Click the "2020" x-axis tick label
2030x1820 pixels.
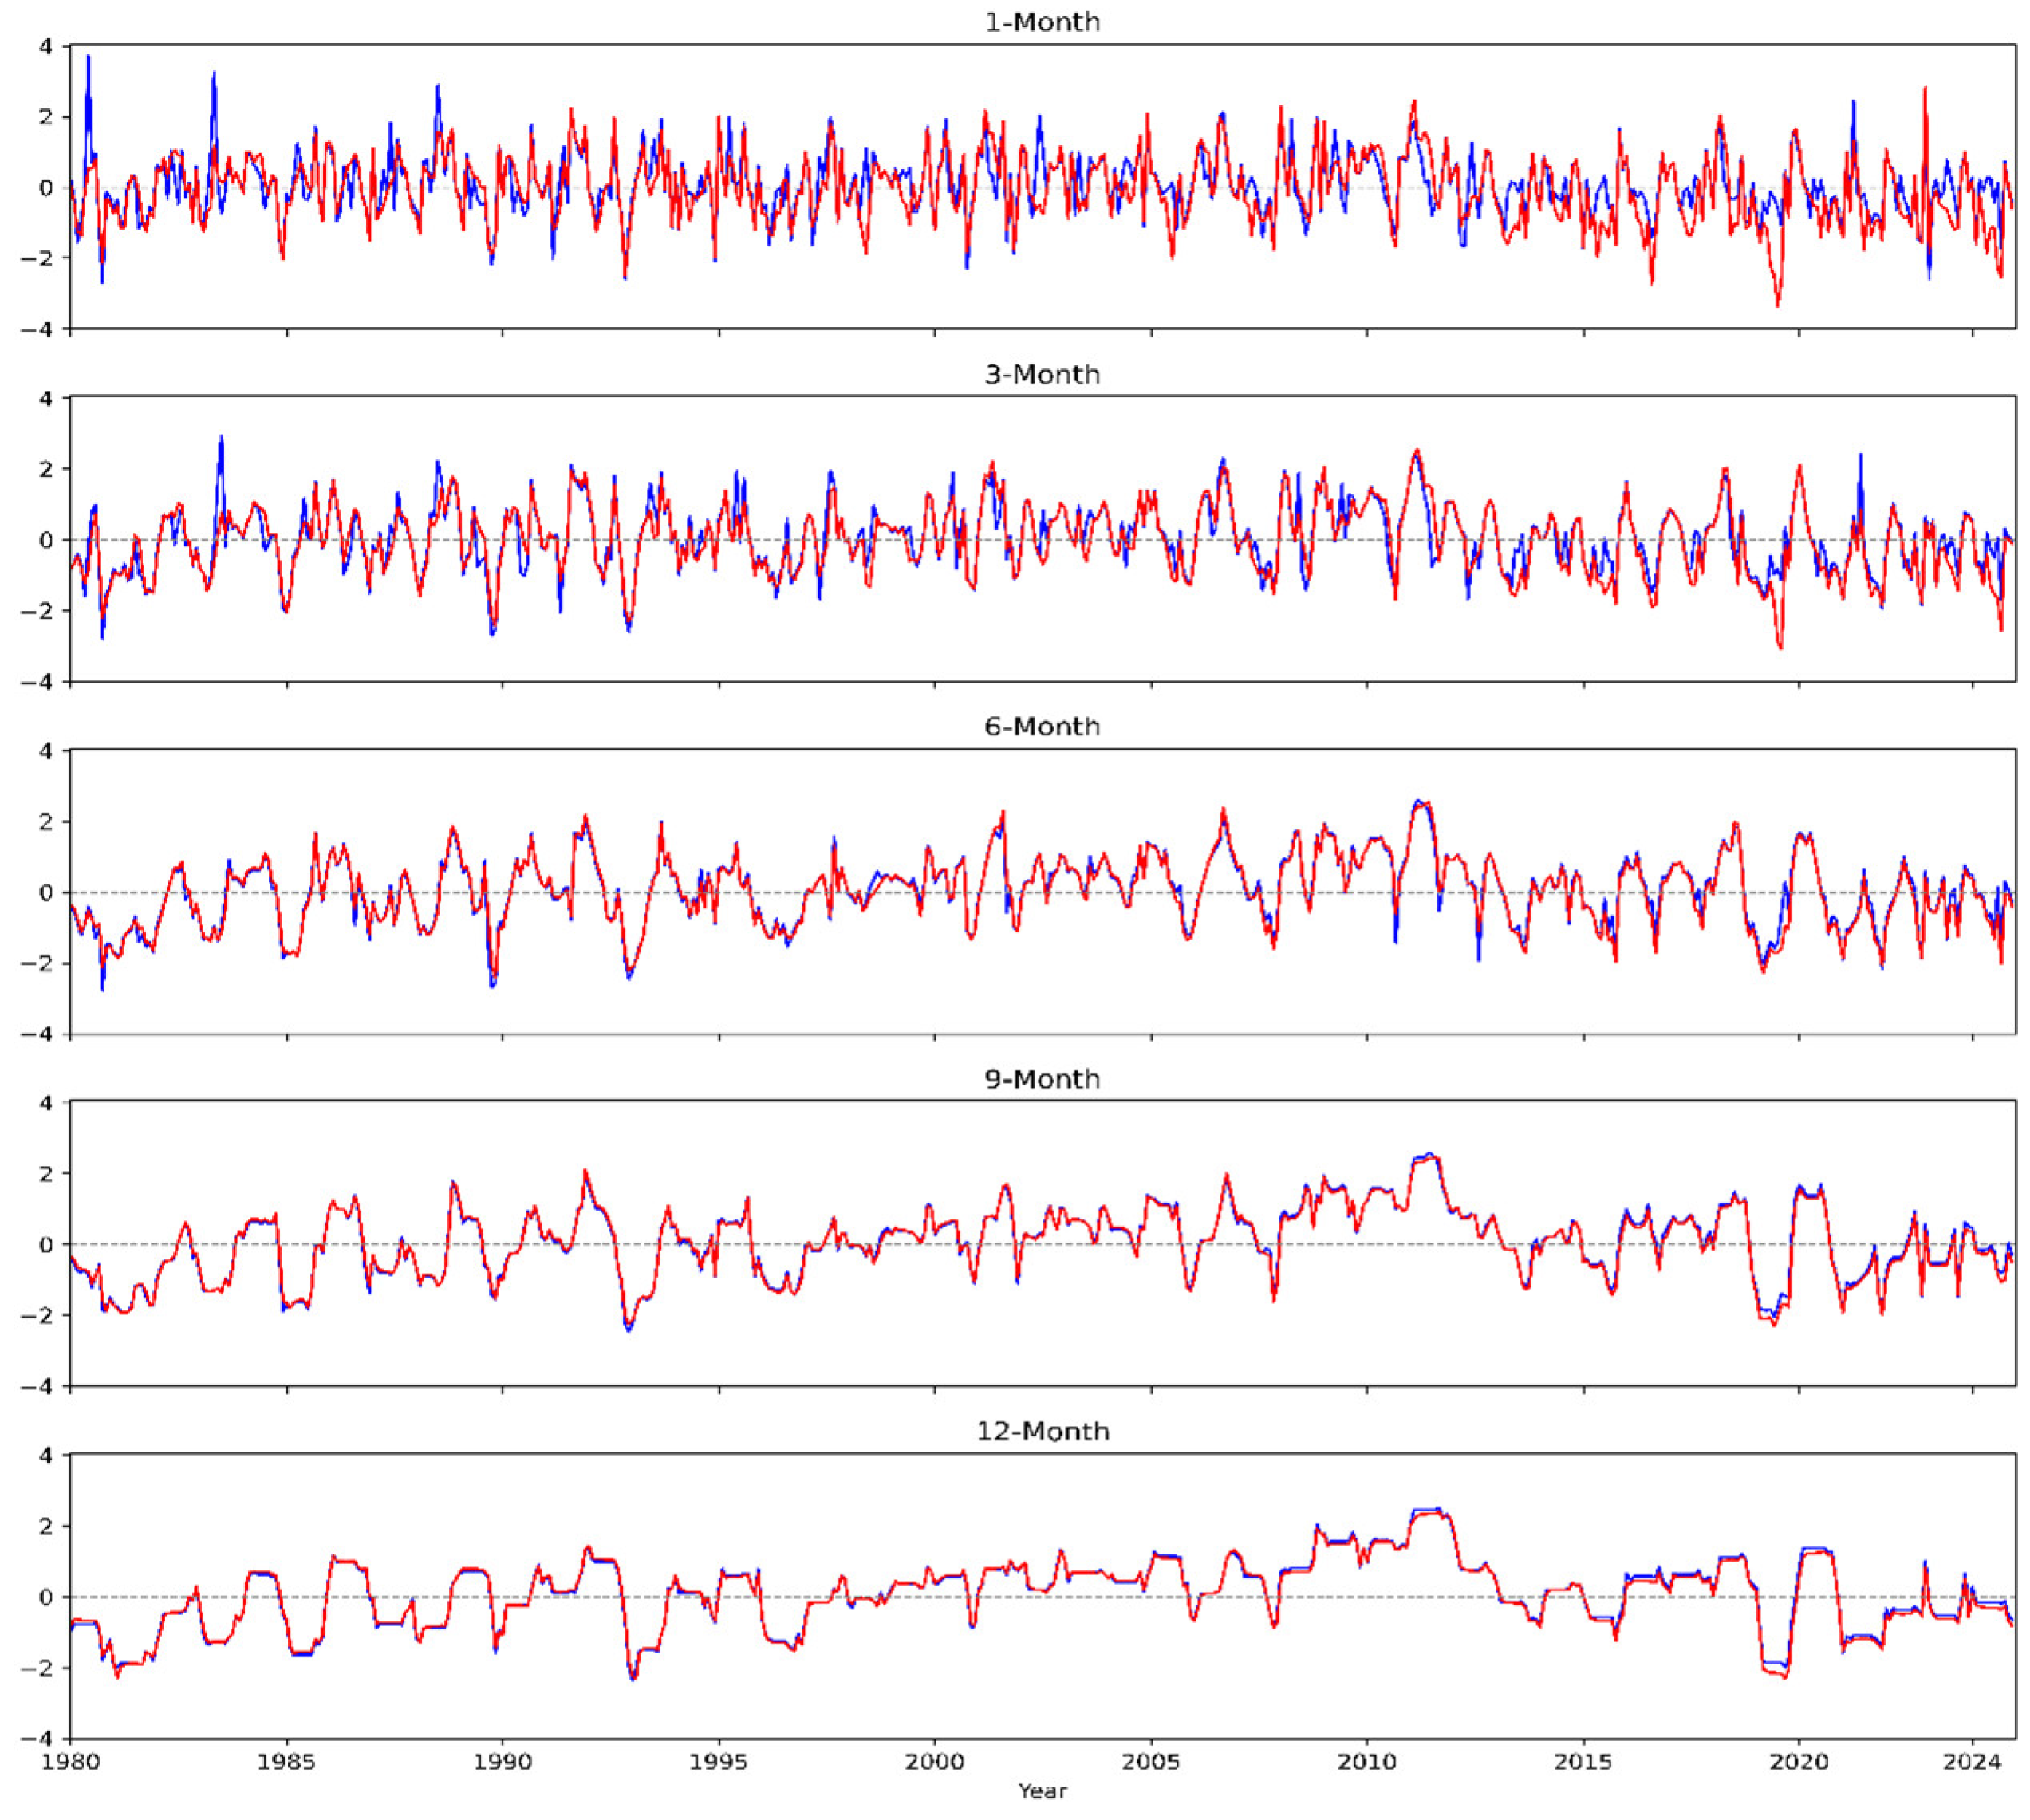1799,1762
